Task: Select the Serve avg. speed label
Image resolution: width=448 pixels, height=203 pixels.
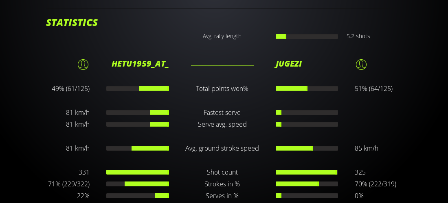Action: click(222, 124)
